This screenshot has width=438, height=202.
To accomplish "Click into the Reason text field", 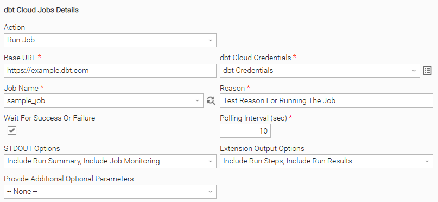I will (x=326, y=100).
